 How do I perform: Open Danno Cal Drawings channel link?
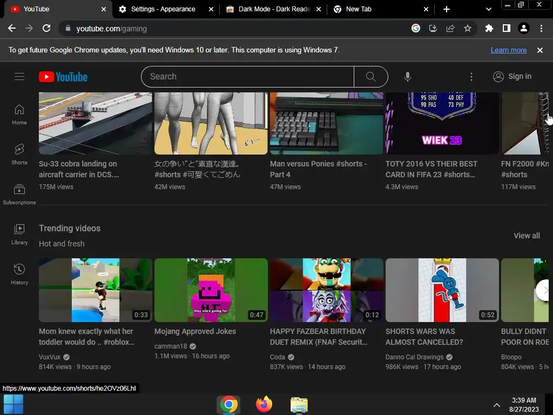click(414, 357)
